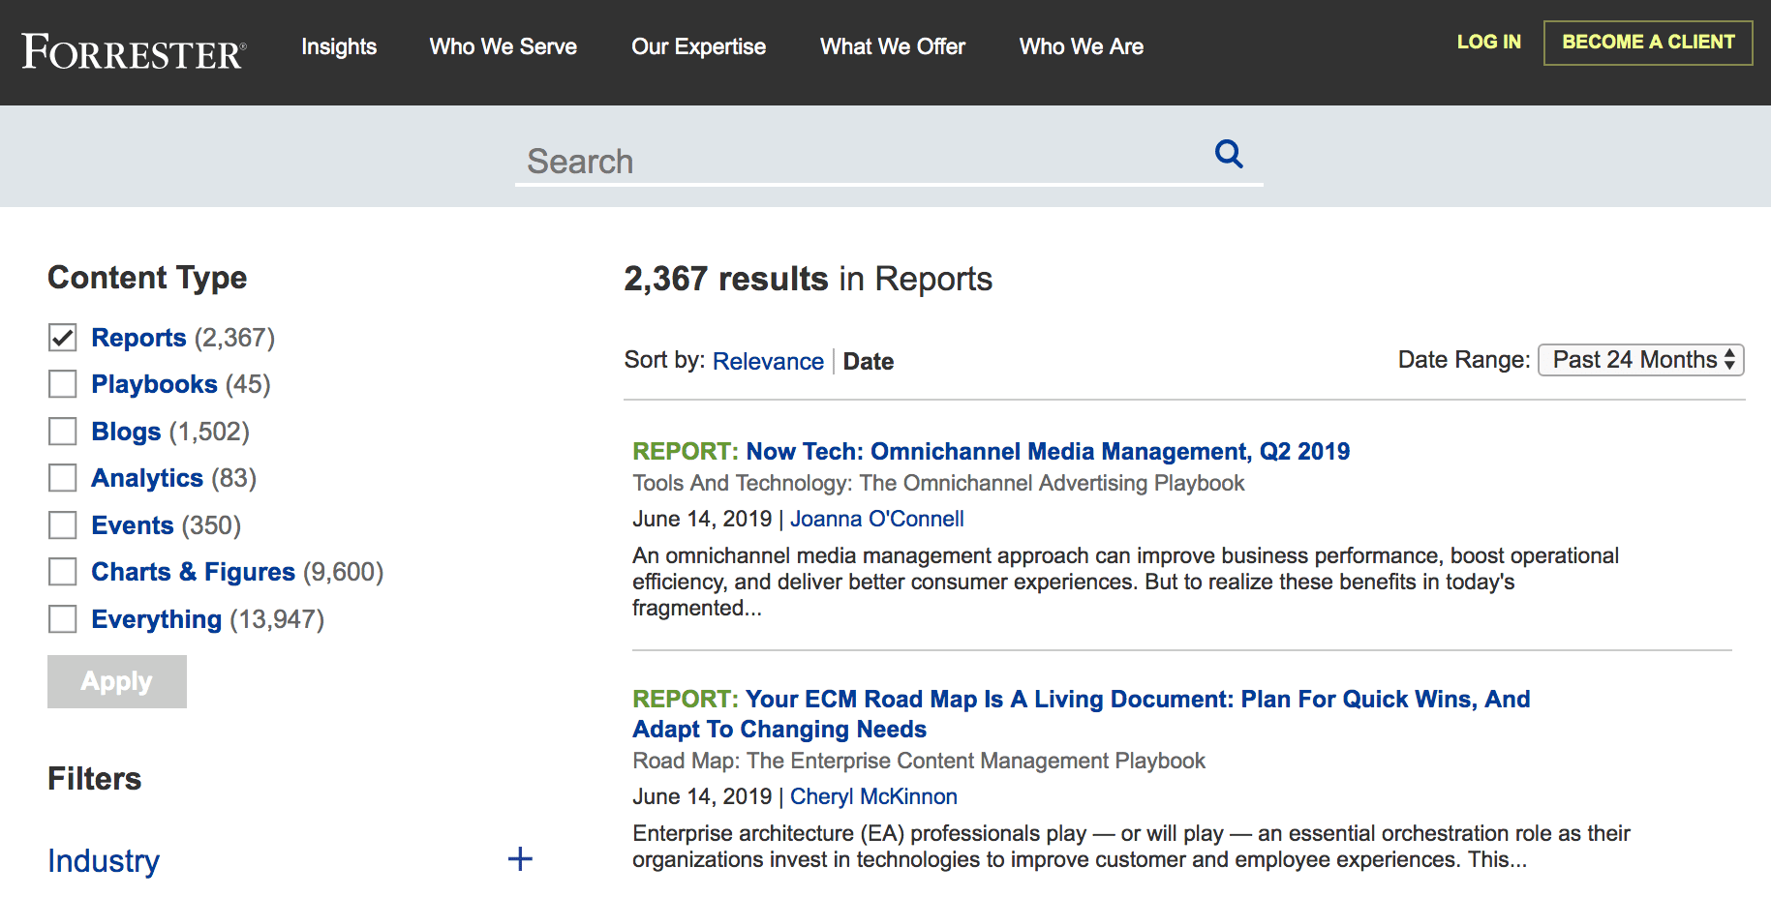The image size is (1771, 897).
Task: Expand the Industry filter plus icon
Action: pyautogui.click(x=520, y=859)
